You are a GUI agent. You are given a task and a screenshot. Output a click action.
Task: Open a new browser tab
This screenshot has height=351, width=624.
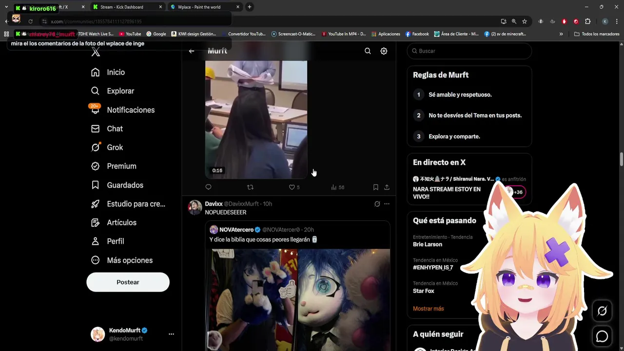pyautogui.click(x=249, y=7)
